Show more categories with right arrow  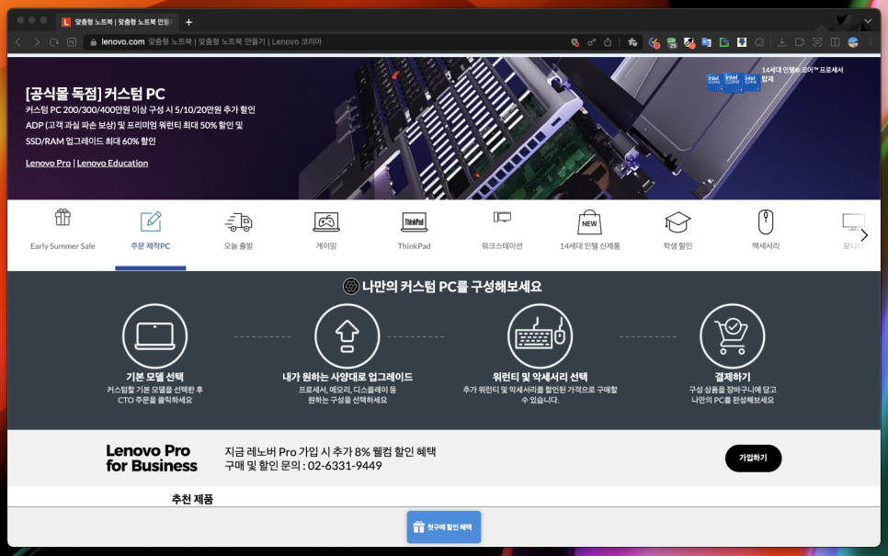point(864,235)
